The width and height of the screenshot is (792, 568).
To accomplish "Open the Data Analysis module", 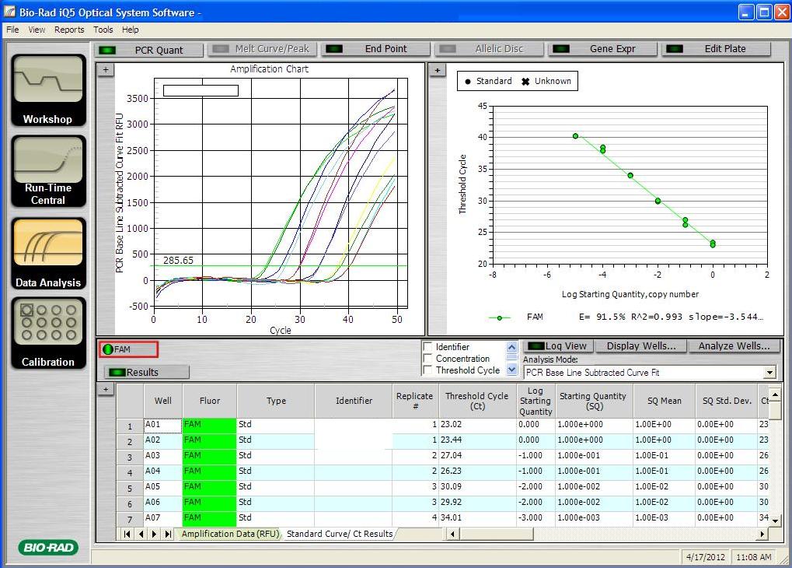I will point(48,254).
